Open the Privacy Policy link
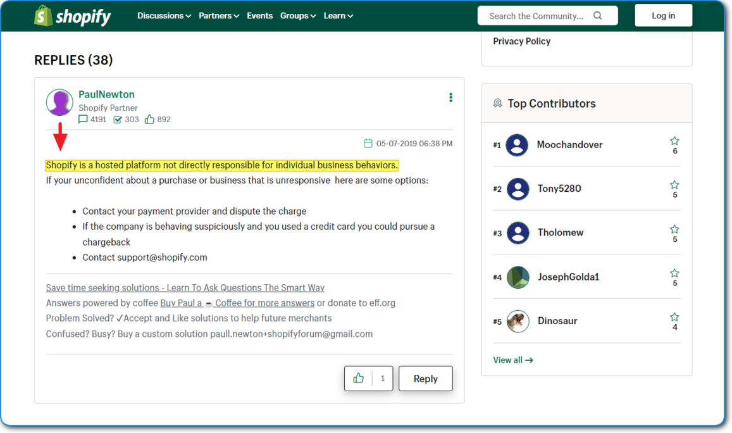Screen dimensions: 732x433 click(x=521, y=41)
